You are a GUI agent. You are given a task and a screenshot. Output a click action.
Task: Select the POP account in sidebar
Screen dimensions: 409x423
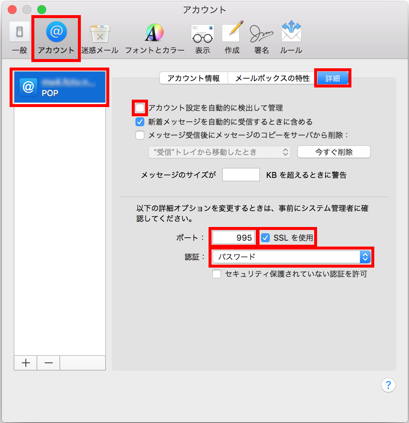[x=60, y=87]
